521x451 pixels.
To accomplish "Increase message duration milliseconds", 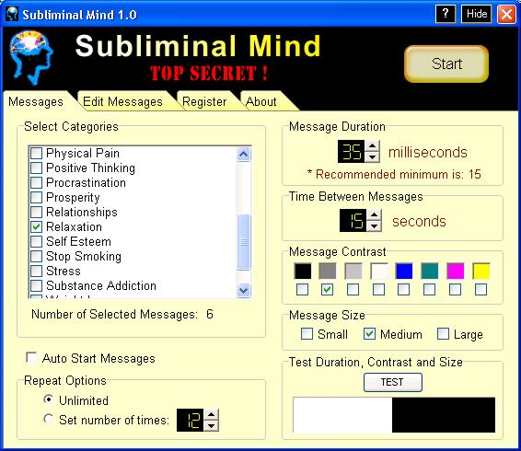I will (x=372, y=145).
